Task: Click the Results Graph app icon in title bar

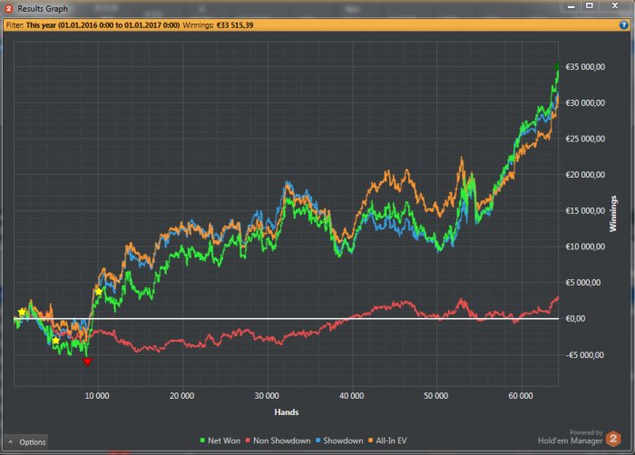Action: pyautogui.click(x=8, y=8)
